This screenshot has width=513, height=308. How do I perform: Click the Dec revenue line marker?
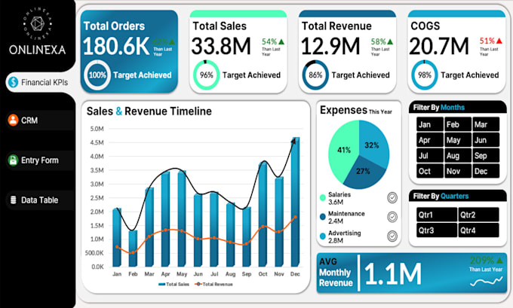(x=296, y=217)
